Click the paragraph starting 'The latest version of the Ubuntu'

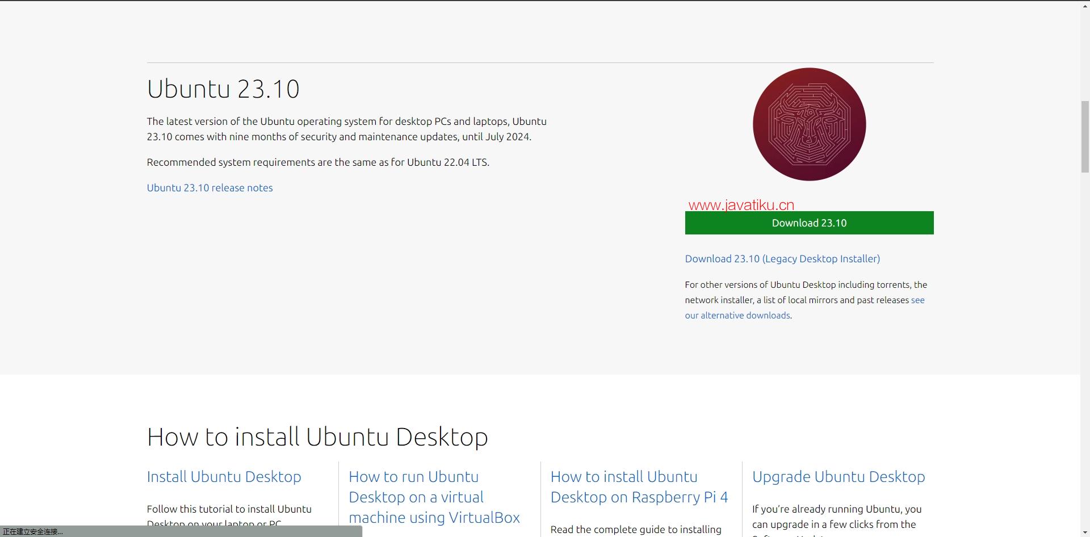[x=347, y=129]
